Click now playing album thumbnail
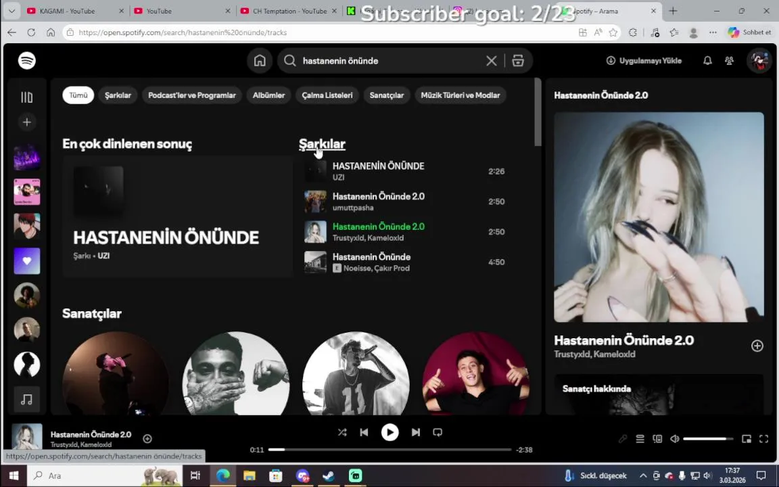Viewport: 779px width, 487px height. point(27,436)
